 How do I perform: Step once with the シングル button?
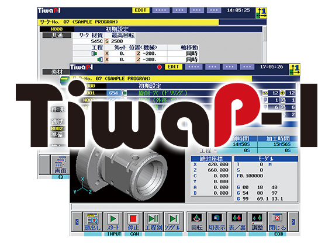click(174, 222)
